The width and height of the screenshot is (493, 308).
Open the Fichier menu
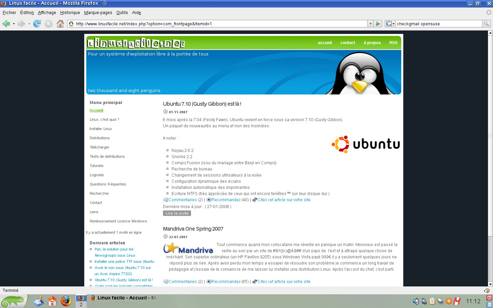pos(9,13)
